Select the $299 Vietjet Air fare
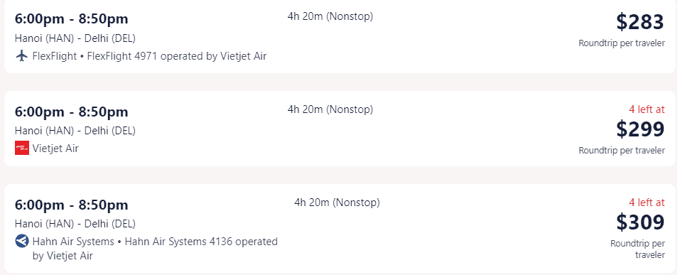The image size is (680, 275). 640,129
